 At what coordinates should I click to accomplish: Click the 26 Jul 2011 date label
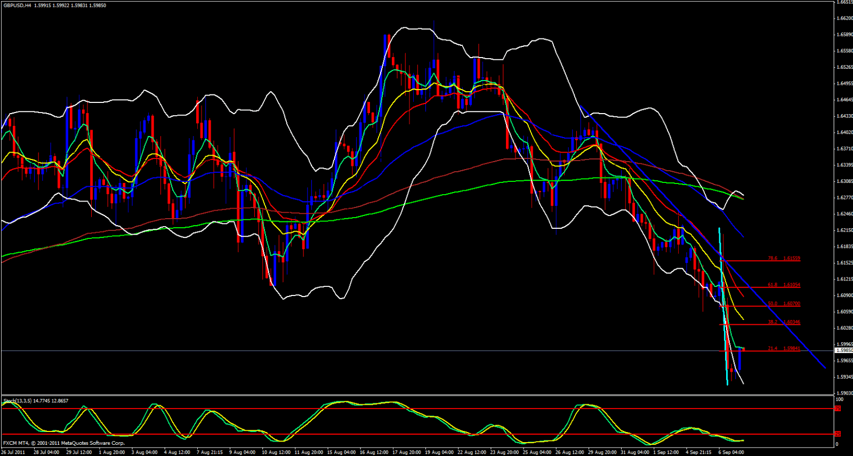pyautogui.click(x=13, y=452)
